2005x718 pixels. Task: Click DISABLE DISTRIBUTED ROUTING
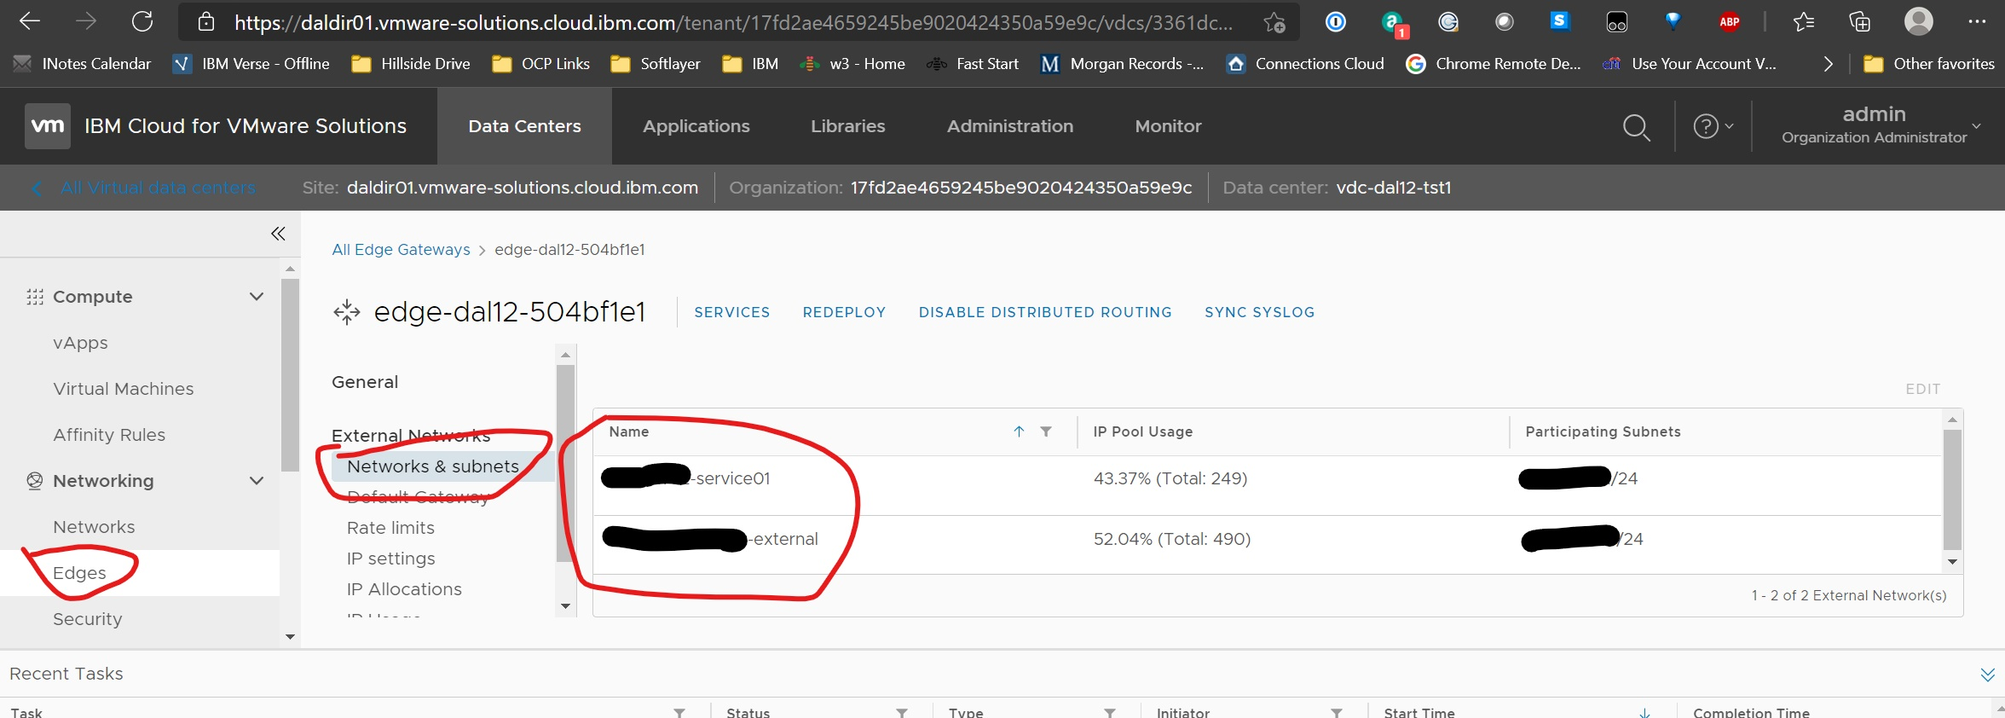1045,312
